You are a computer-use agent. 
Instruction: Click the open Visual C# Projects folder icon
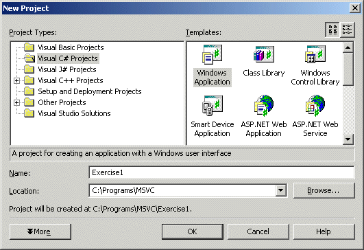29,58
